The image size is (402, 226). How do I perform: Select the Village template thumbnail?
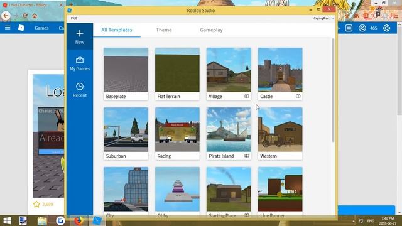click(229, 70)
